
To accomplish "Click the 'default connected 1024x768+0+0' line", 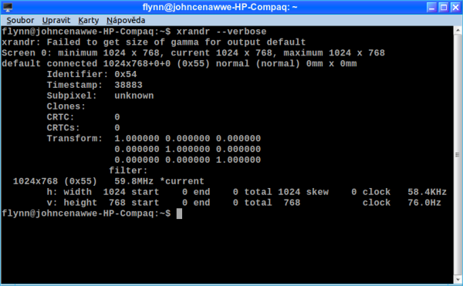I will (179, 64).
